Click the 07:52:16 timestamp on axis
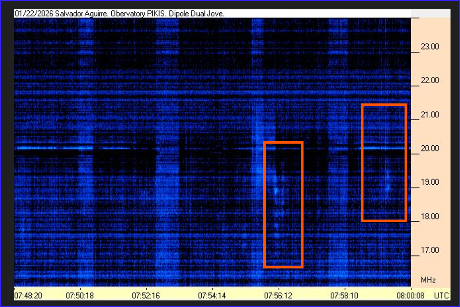 [x=145, y=295]
